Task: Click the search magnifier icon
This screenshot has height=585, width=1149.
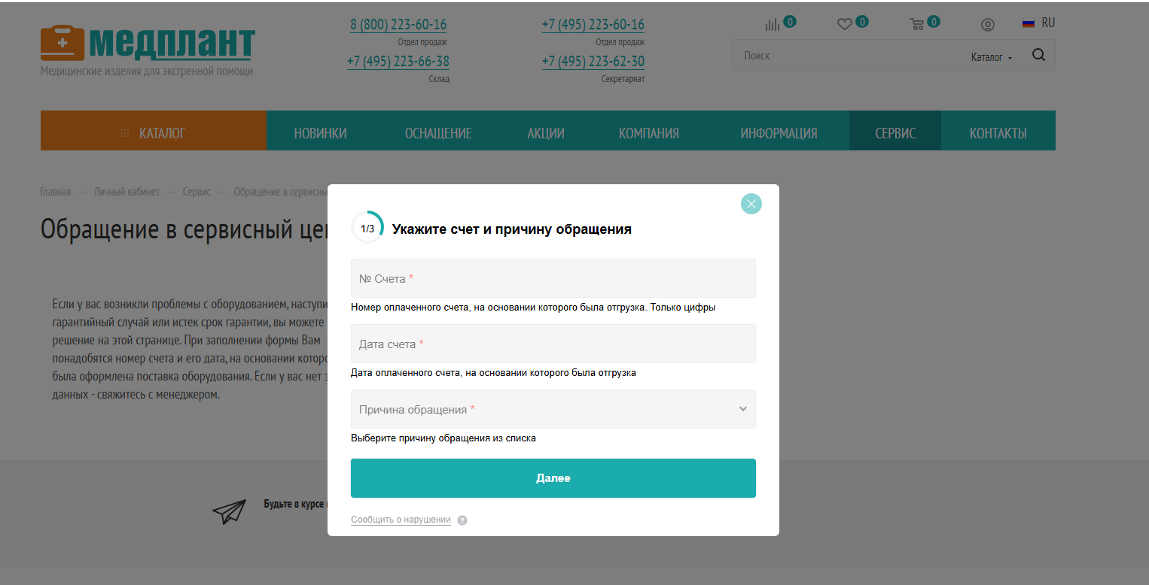Action: coord(1038,55)
